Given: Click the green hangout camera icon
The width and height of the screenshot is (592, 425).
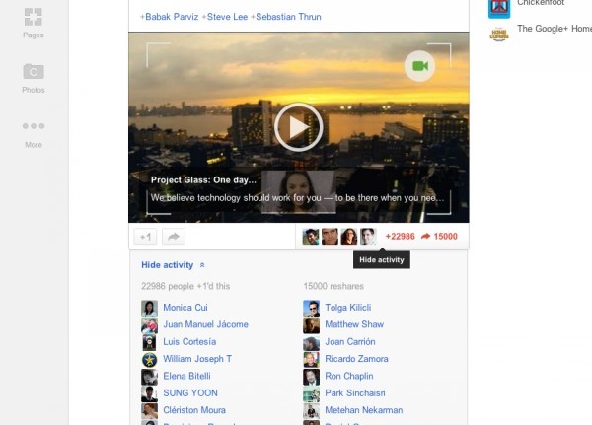Looking at the screenshot, I should point(420,66).
